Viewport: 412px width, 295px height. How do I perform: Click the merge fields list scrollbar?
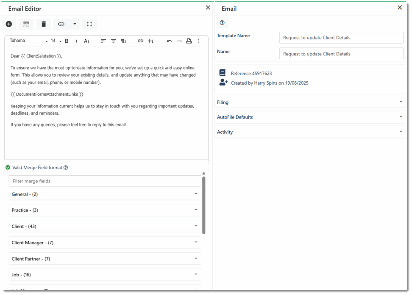(203, 205)
